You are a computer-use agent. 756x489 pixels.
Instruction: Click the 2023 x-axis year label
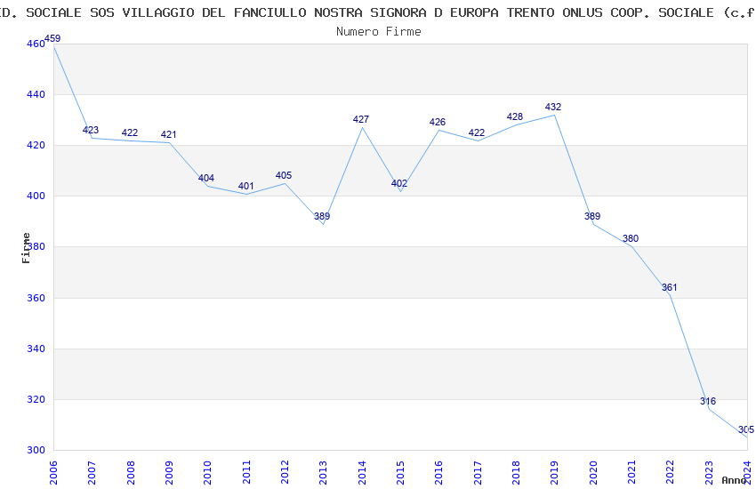pyautogui.click(x=709, y=473)
